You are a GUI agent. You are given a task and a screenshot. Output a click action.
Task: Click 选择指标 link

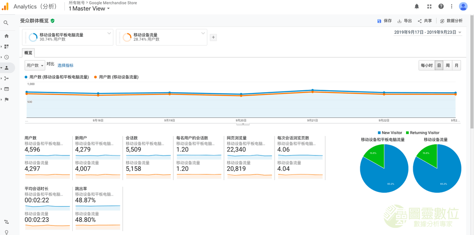click(66, 66)
